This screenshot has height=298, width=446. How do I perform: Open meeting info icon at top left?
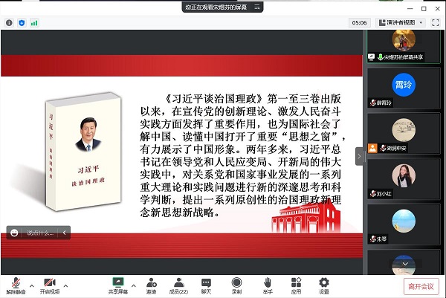pos(9,23)
